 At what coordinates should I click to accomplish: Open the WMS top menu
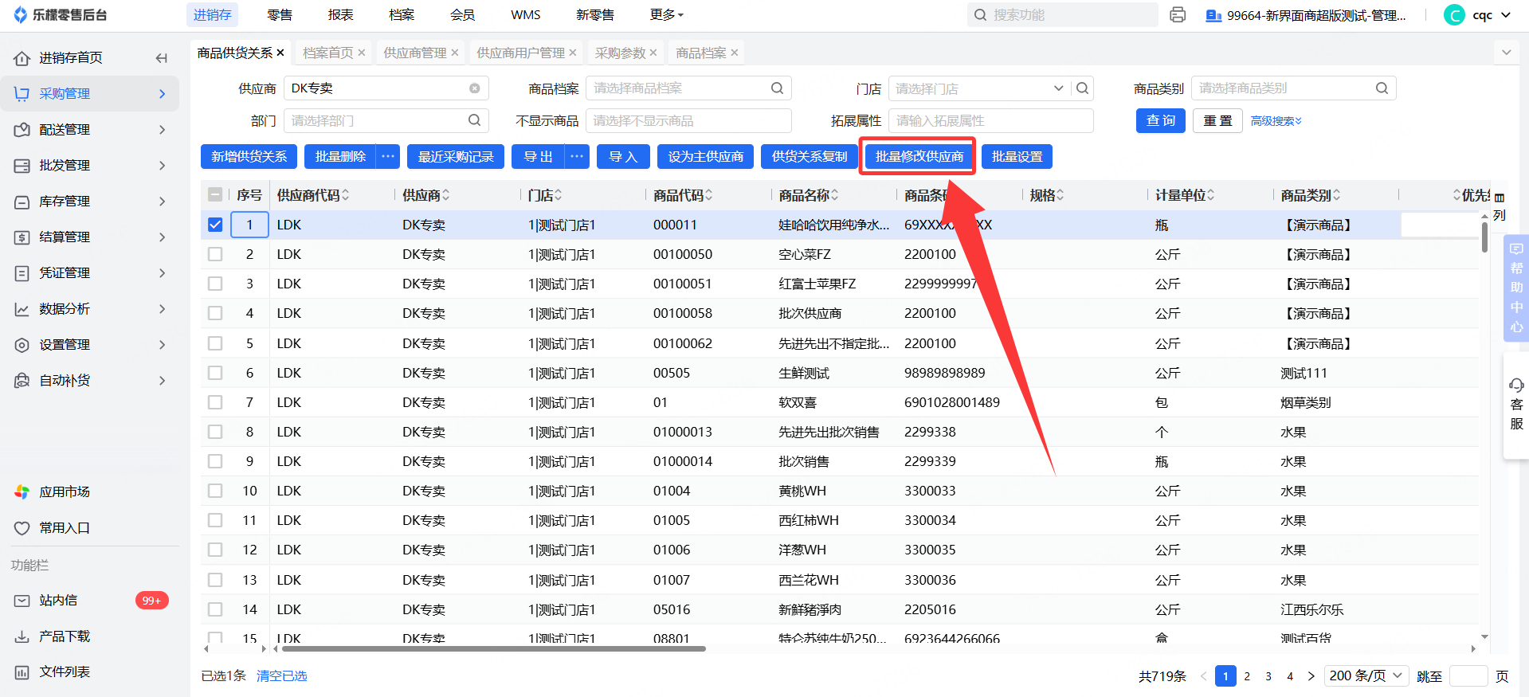(526, 15)
